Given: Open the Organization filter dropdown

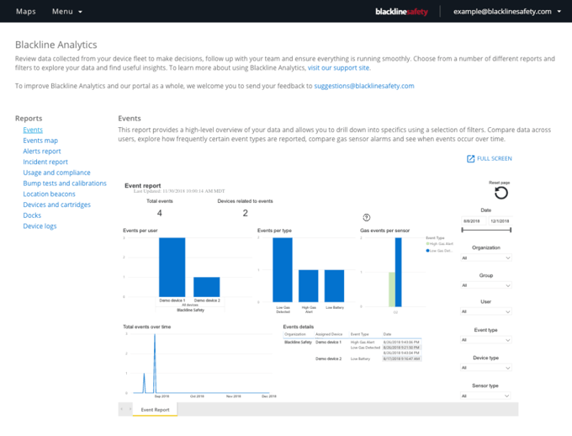Looking at the screenshot, I should (x=486, y=258).
